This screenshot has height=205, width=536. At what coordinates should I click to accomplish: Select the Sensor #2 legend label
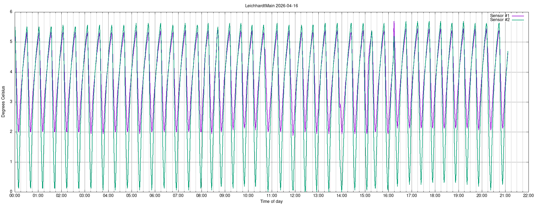tap(500, 20)
